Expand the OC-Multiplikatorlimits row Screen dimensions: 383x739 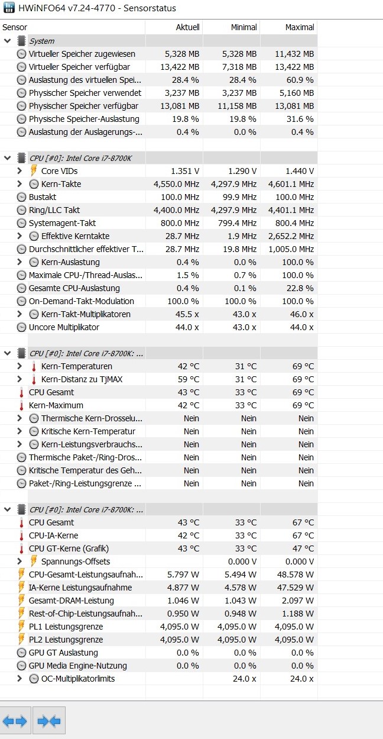20,679
